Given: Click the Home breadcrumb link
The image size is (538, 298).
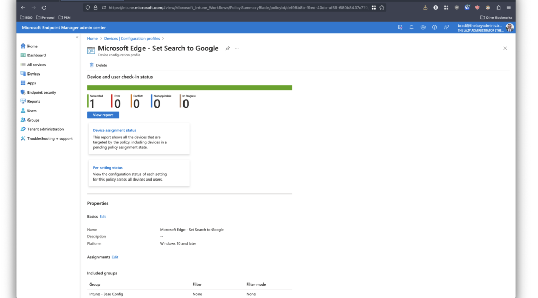Looking at the screenshot, I should click(92, 39).
